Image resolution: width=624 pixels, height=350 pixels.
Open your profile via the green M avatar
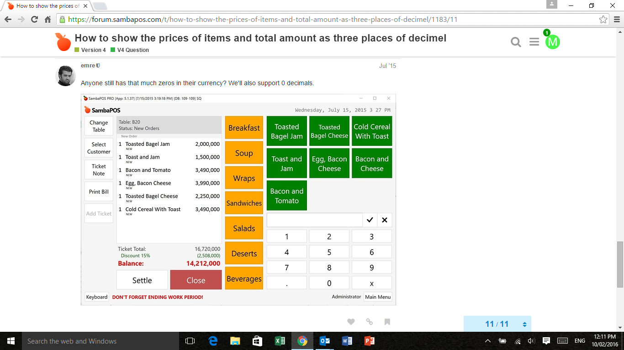(x=553, y=41)
